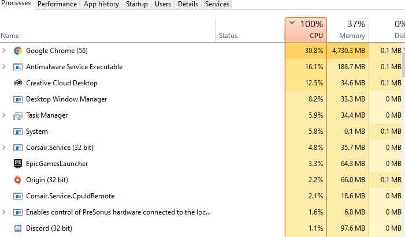Screen dimensions: 405x237
Task: Click the 34.6 MB memory value
Action: click(x=353, y=83)
